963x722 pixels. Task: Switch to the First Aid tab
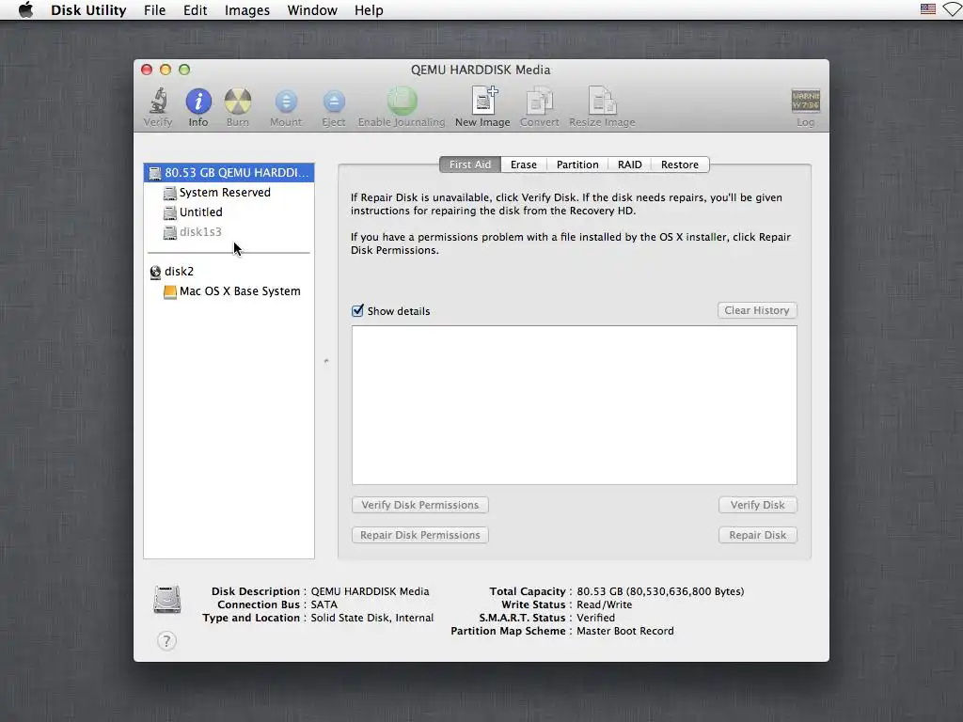[x=470, y=165]
